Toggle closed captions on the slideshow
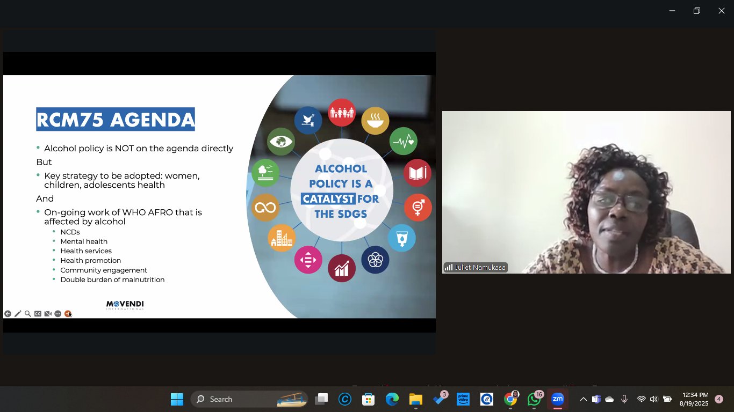This screenshot has width=734, height=412. [38, 314]
